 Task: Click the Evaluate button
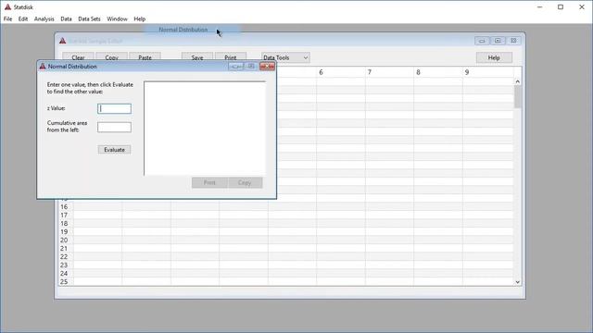(114, 150)
